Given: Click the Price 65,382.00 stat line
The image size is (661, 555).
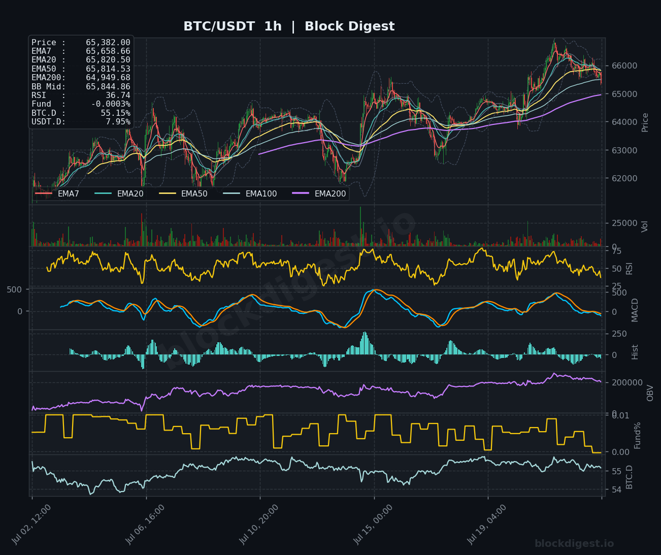Looking at the screenshot, I should coord(81,43).
